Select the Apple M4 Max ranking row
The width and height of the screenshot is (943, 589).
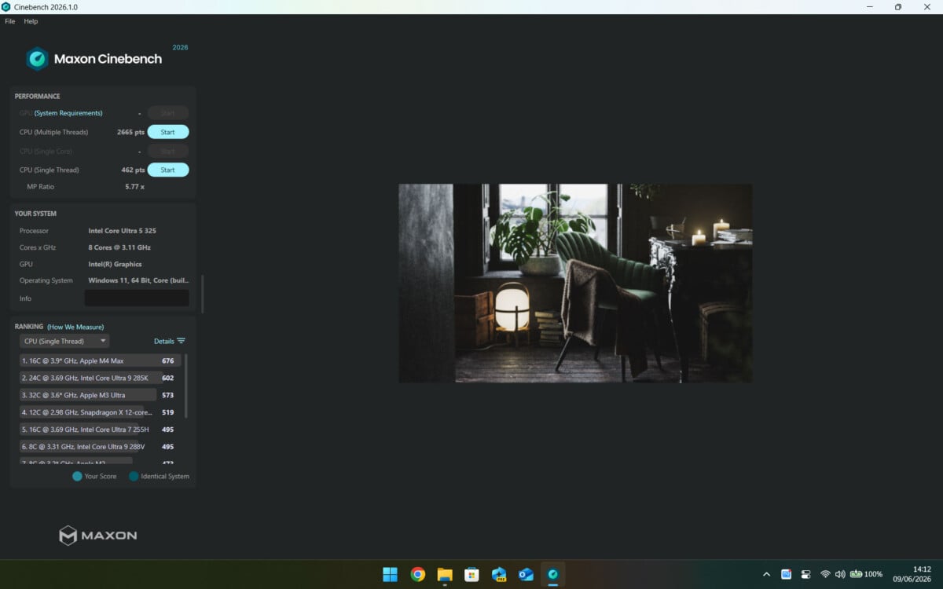coord(100,360)
